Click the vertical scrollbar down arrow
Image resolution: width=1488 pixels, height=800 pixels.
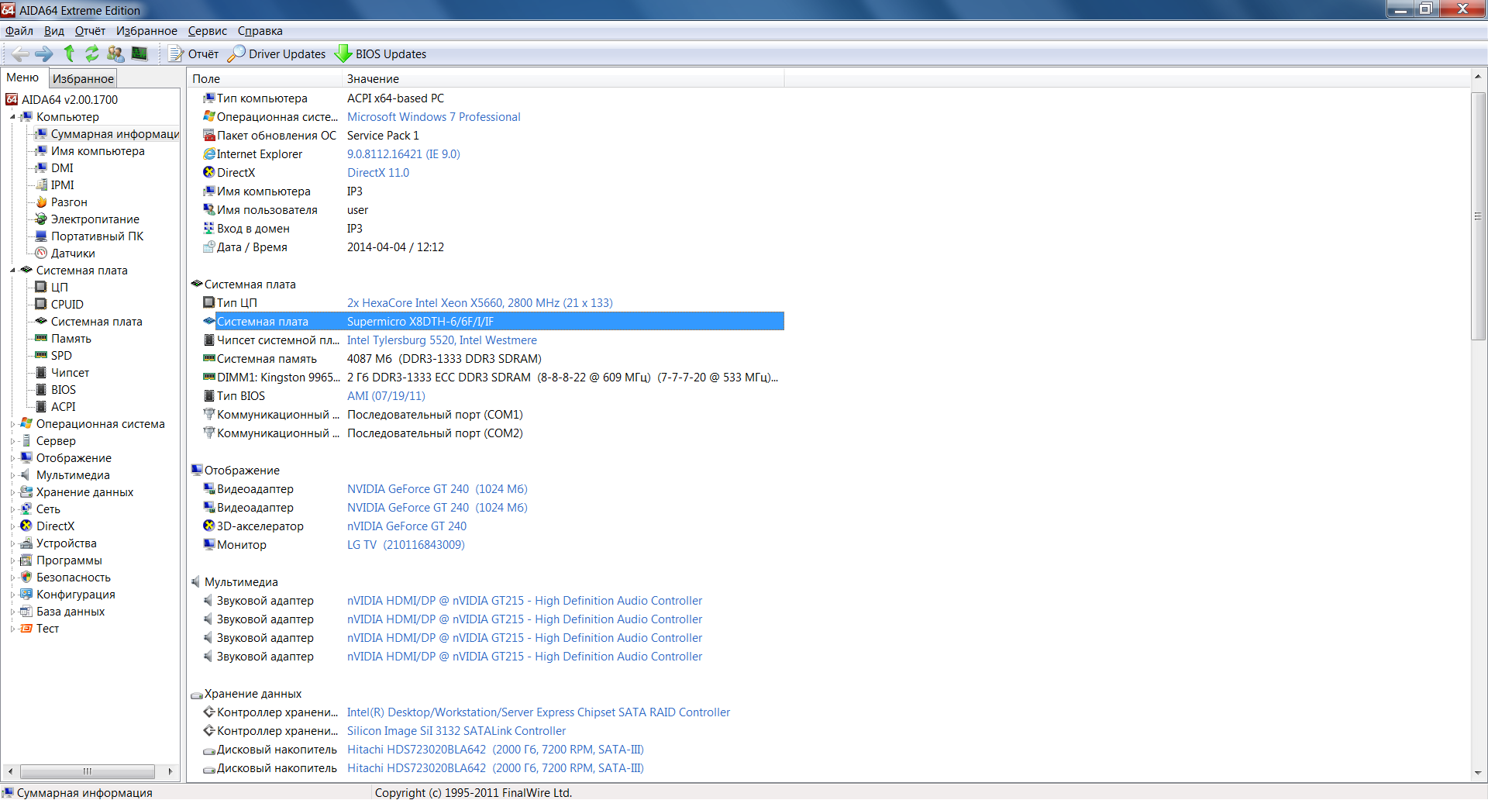click(1478, 772)
